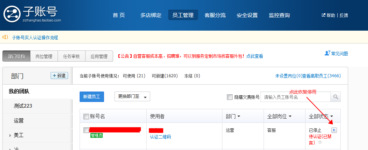Viewport: 368px width, 150px height.
Task: Click the speaker announcement icon
Action: 5,37
